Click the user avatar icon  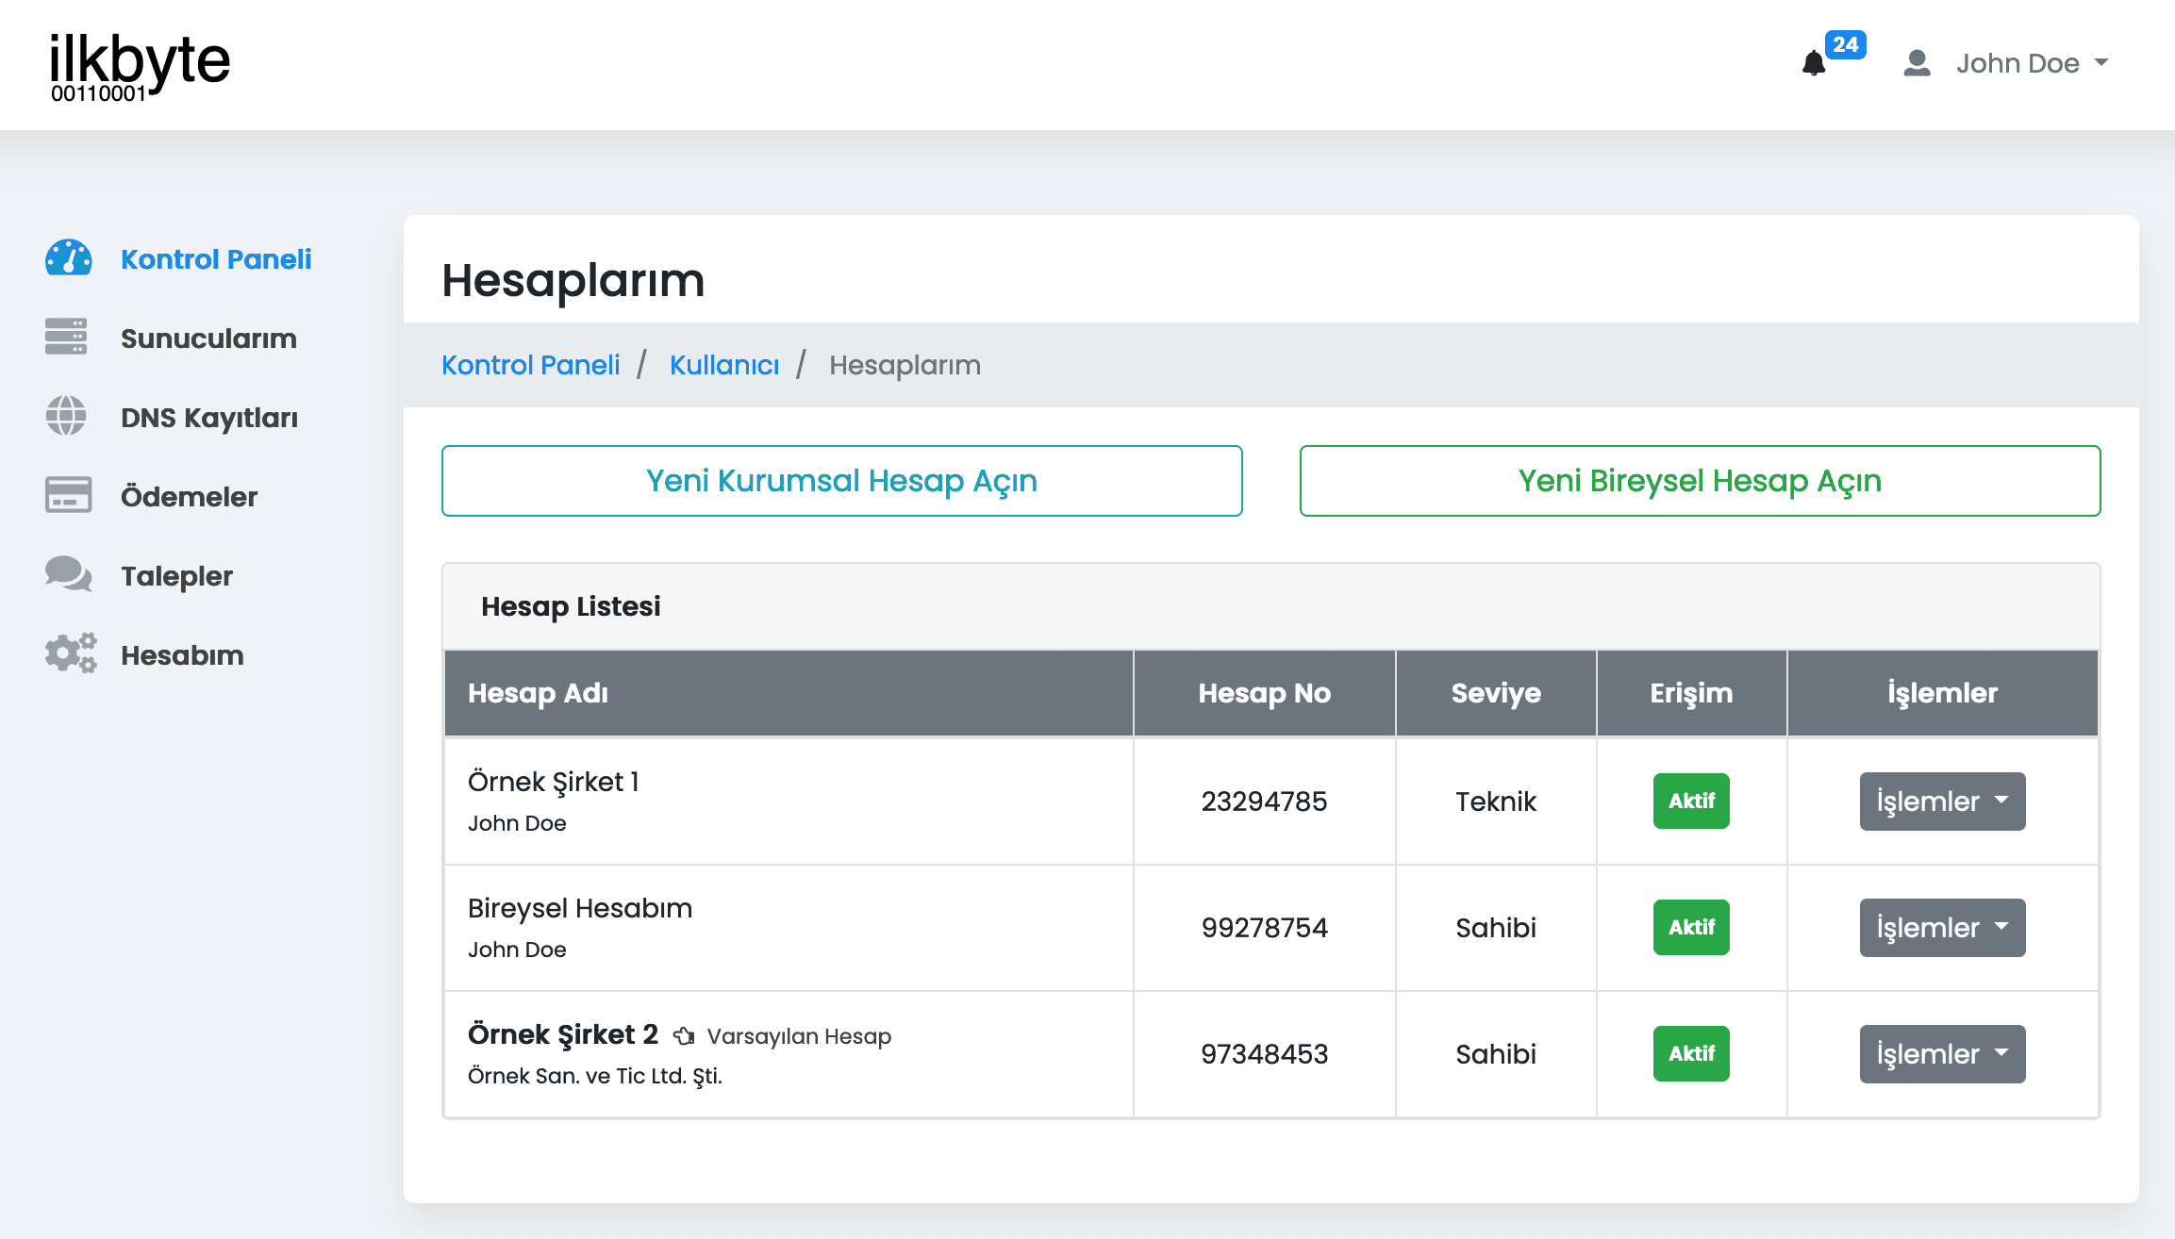click(x=1917, y=63)
